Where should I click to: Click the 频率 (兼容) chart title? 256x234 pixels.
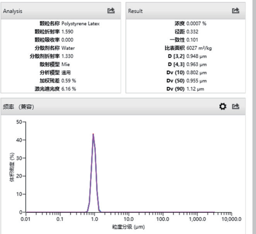click(x=19, y=107)
